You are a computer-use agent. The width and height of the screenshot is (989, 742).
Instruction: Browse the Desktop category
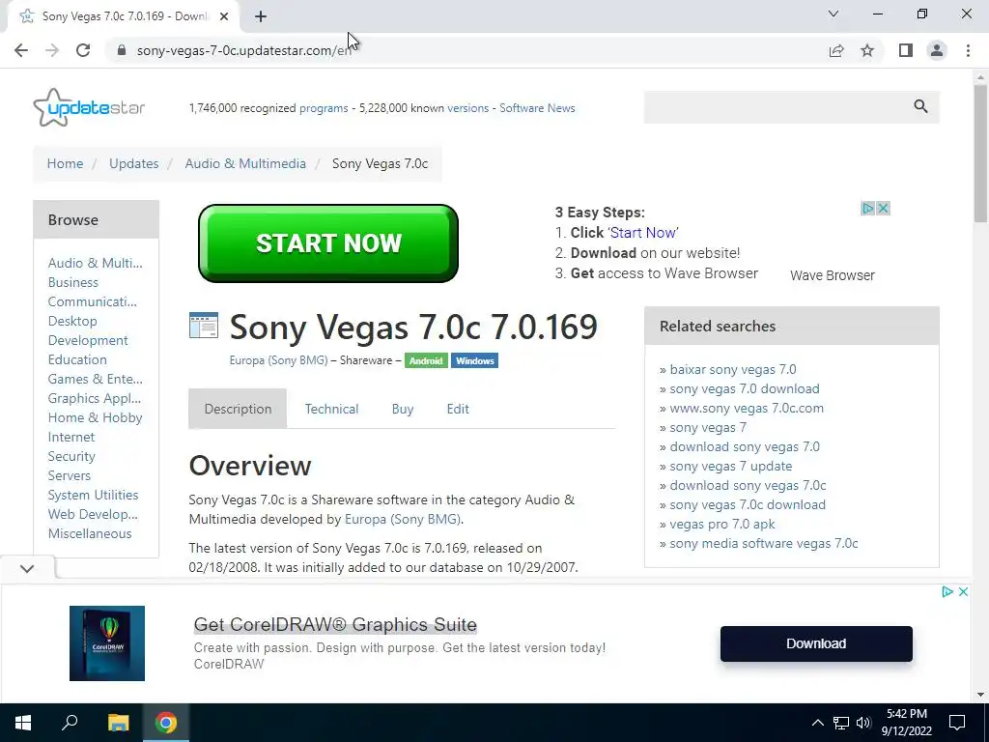(x=72, y=321)
